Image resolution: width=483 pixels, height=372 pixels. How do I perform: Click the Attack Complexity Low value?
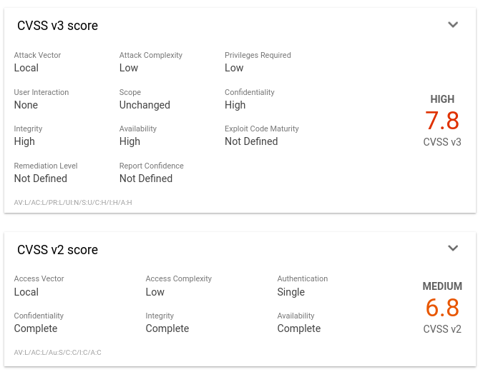click(x=129, y=68)
